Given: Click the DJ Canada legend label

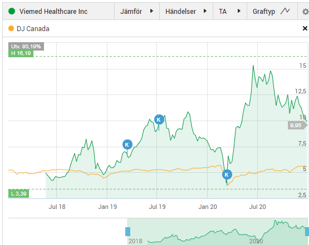Looking at the screenshot, I should (x=33, y=29).
